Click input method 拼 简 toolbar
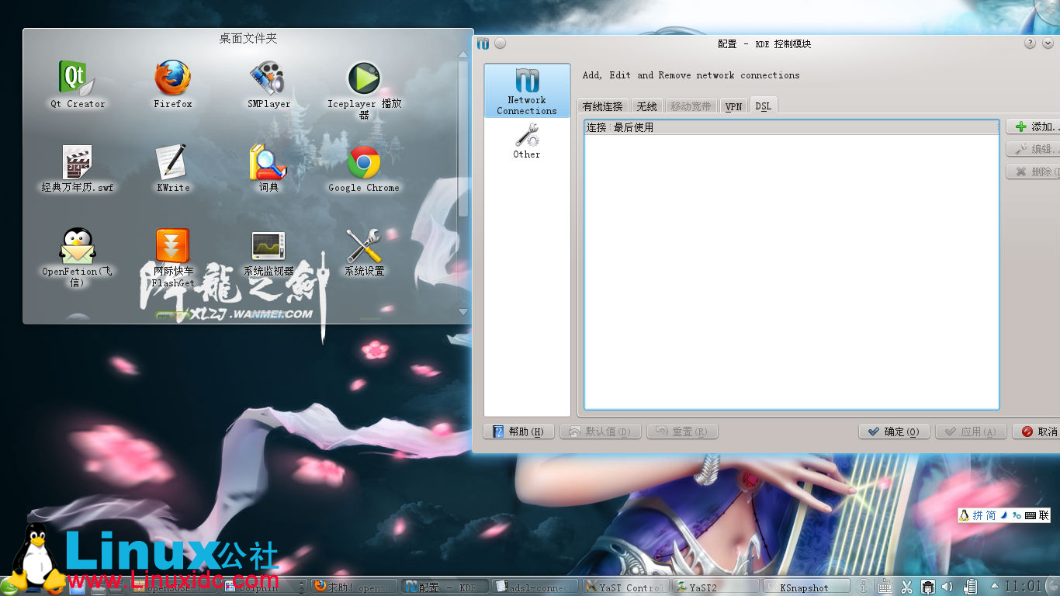1060x596 pixels. tap(1004, 515)
